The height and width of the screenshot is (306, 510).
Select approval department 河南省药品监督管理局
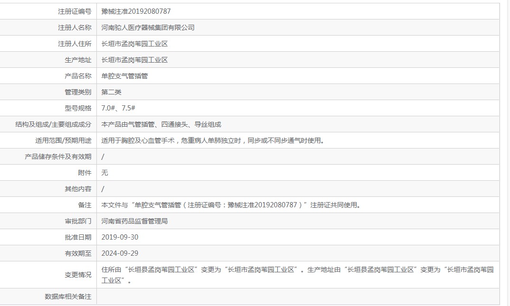[x=134, y=221]
